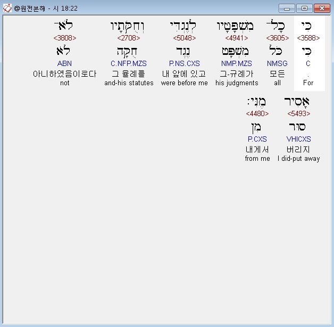Click the Hebrew word above <4941>

click(x=235, y=26)
